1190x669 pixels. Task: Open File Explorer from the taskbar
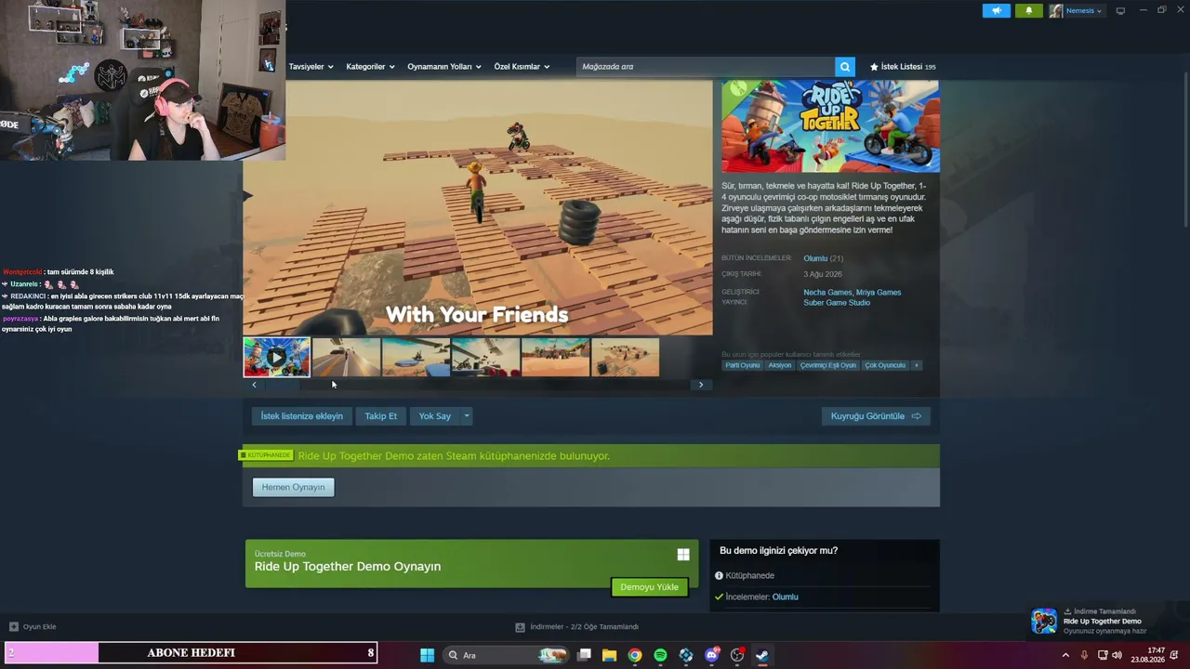coord(609,655)
